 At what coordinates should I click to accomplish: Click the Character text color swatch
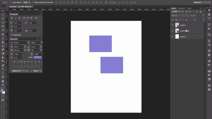point(38,57)
